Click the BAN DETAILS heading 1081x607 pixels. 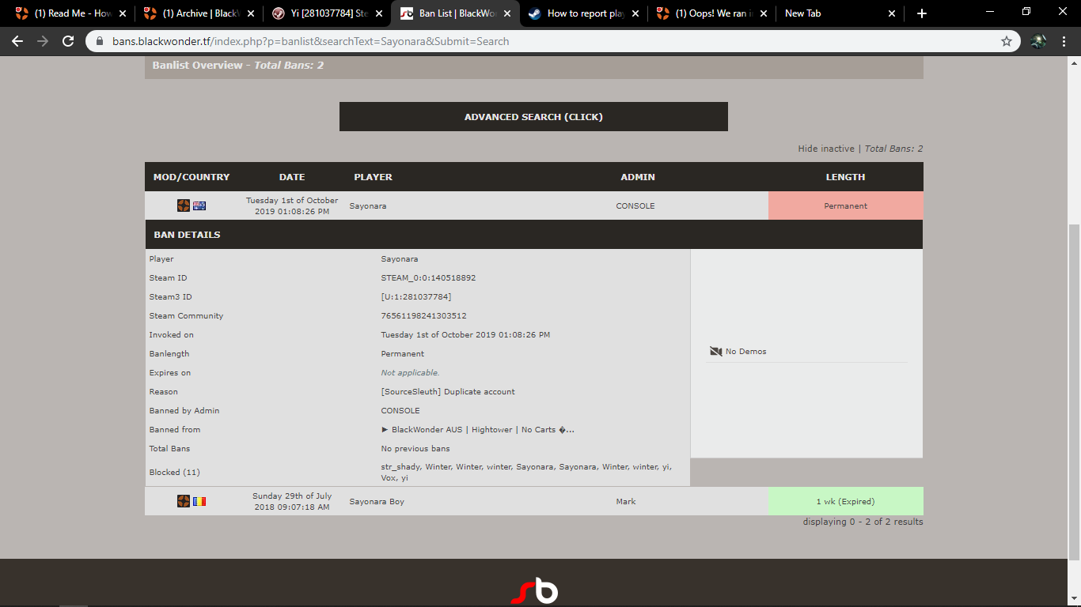(187, 235)
